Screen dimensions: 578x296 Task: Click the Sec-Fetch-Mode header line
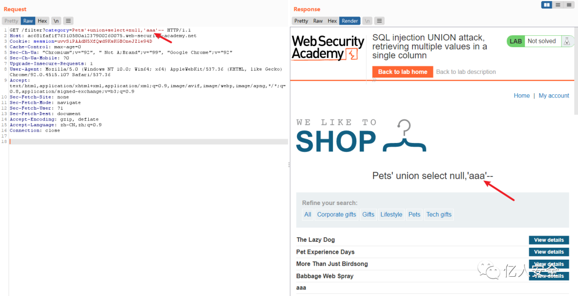[45, 102]
